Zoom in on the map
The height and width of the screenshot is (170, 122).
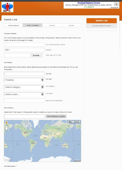click(x=7, y=127)
